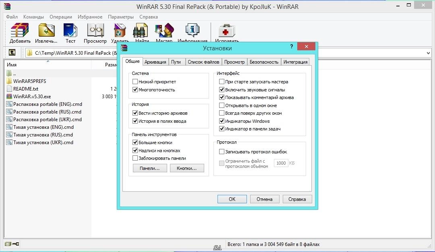Open the Параметры menu
The image size is (435, 252).
121,17
